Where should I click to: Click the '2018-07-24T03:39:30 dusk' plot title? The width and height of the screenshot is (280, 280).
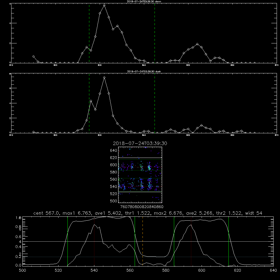(144, 71)
